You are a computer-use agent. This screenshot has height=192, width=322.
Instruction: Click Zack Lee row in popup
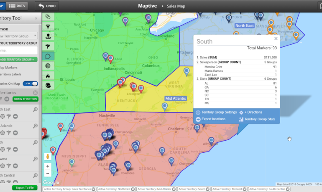(240, 75)
